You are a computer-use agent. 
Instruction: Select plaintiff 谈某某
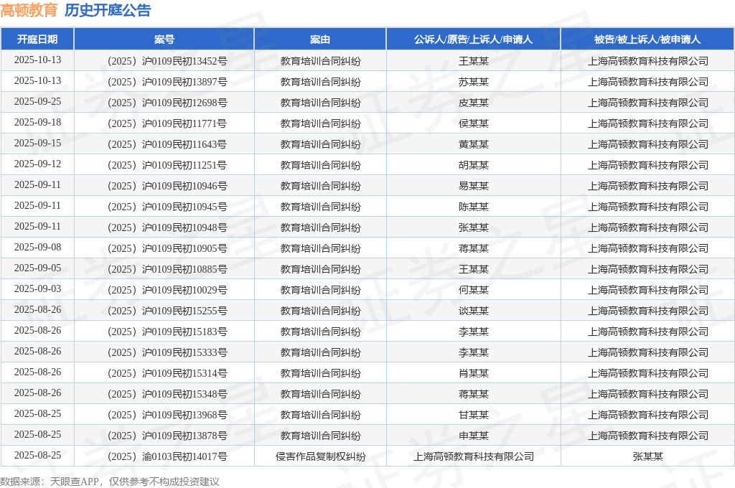(x=474, y=311)
